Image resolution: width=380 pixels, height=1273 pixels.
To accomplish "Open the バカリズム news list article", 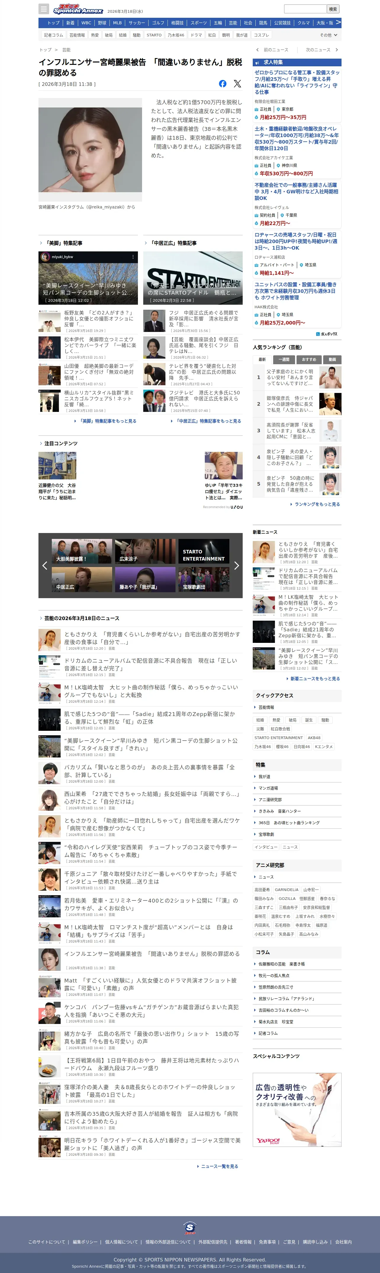I will [140, 773].
